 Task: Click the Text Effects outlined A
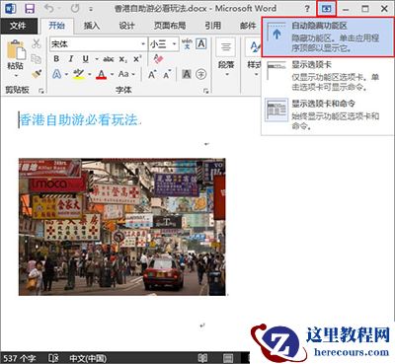(x=57, y=74)
